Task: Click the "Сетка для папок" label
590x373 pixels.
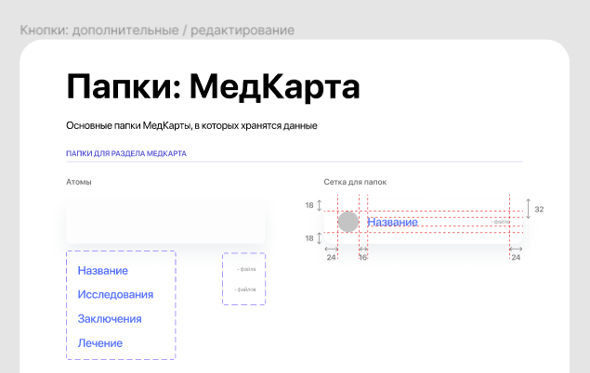Action: point(355,182)
